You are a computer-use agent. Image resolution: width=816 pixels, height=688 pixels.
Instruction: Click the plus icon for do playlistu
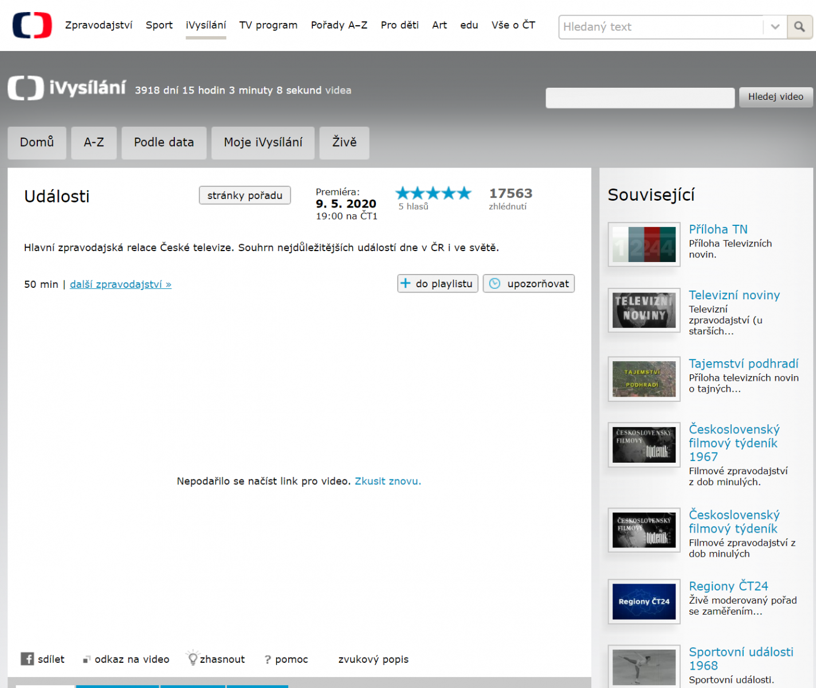pyautogui.click(x=406, y=283)
